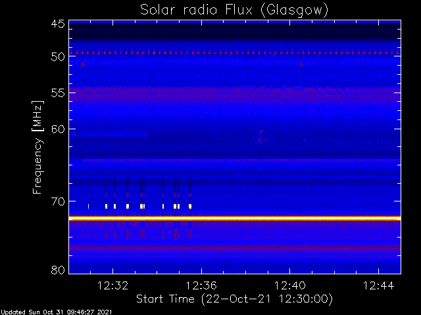Click the 'Updated Sun Oct 31 09:46:27 2021' timestamp
This screenshot has height=315, width=421.
click(56, 312)
